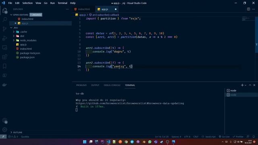Show errors and warnings count in status bar
This screenshot has width=258, height=145.
pyautogui.click(x=13, y=137)
